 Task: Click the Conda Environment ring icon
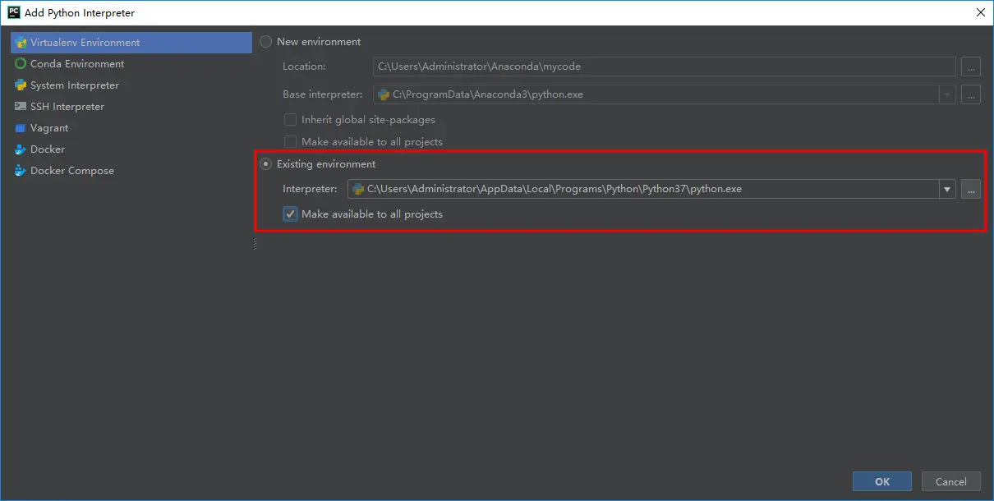point(21,64)
